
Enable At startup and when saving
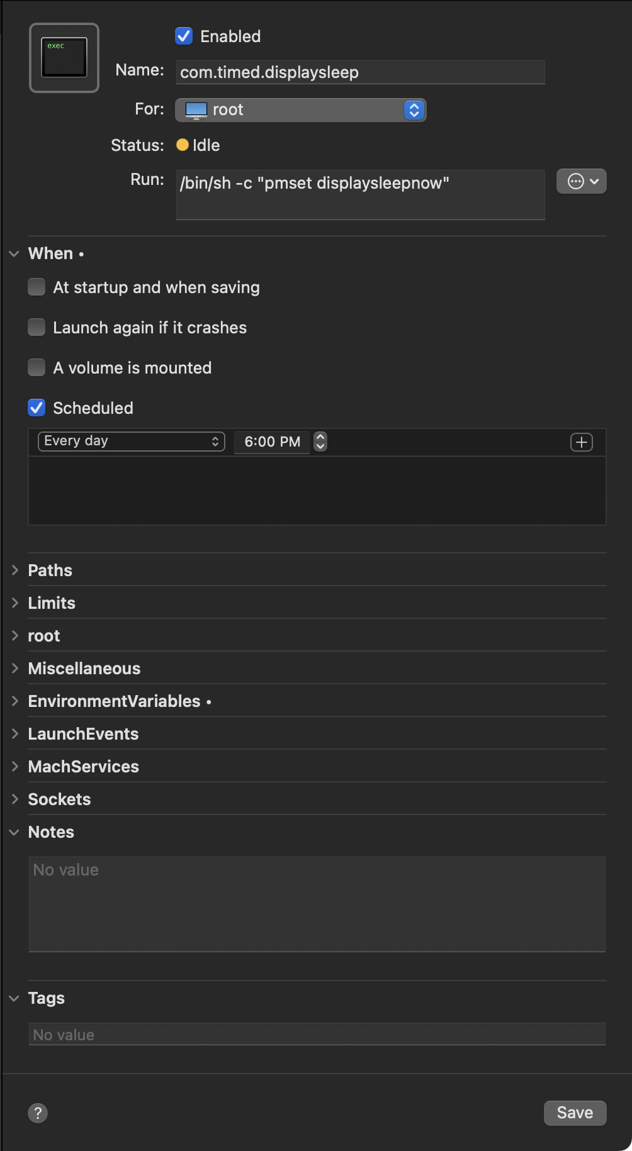pos(37,287)
